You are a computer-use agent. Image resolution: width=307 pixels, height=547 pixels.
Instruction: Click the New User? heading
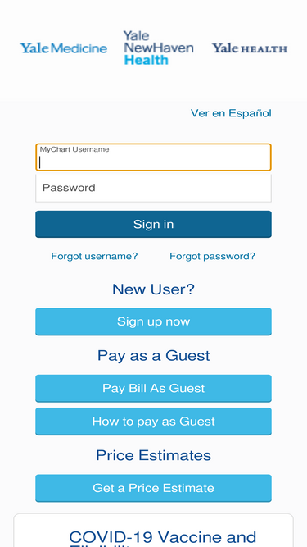[153, 289]
